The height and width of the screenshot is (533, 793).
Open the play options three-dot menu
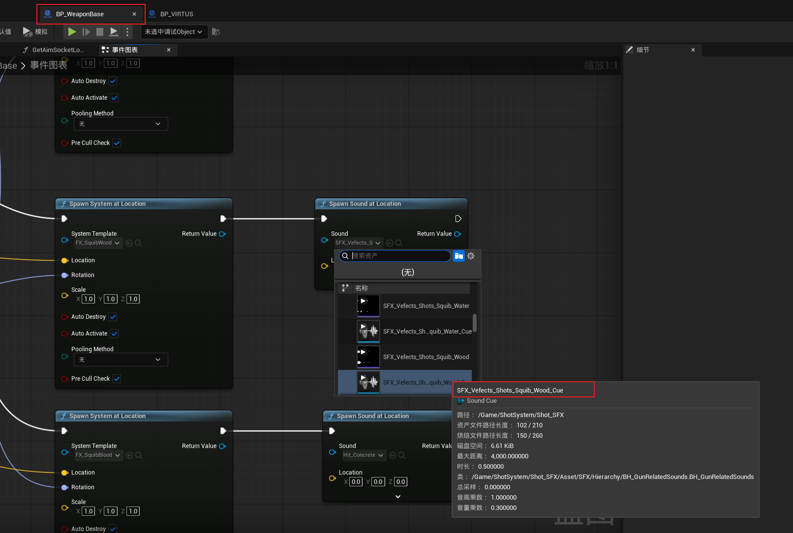[x=127, y=32]
